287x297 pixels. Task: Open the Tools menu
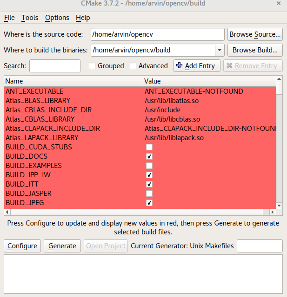tap(30, 18)
